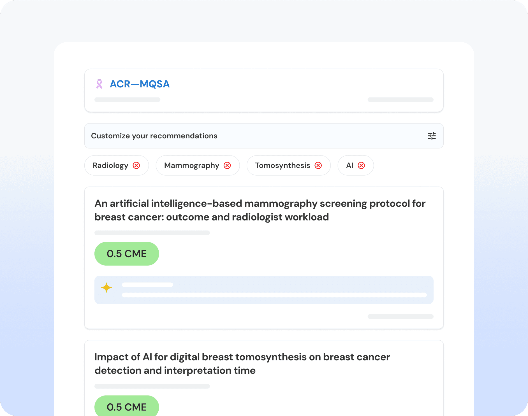This screenshot has width=528, height=416.
Task: Click the gray subtitle line under first article title
Action: (152, 233)
